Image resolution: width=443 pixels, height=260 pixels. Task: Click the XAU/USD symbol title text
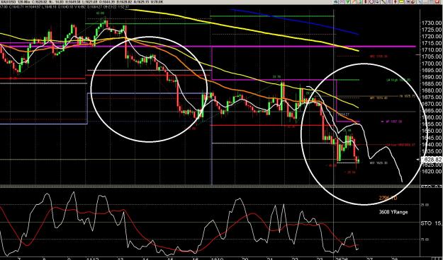click(x=8, y=1)
